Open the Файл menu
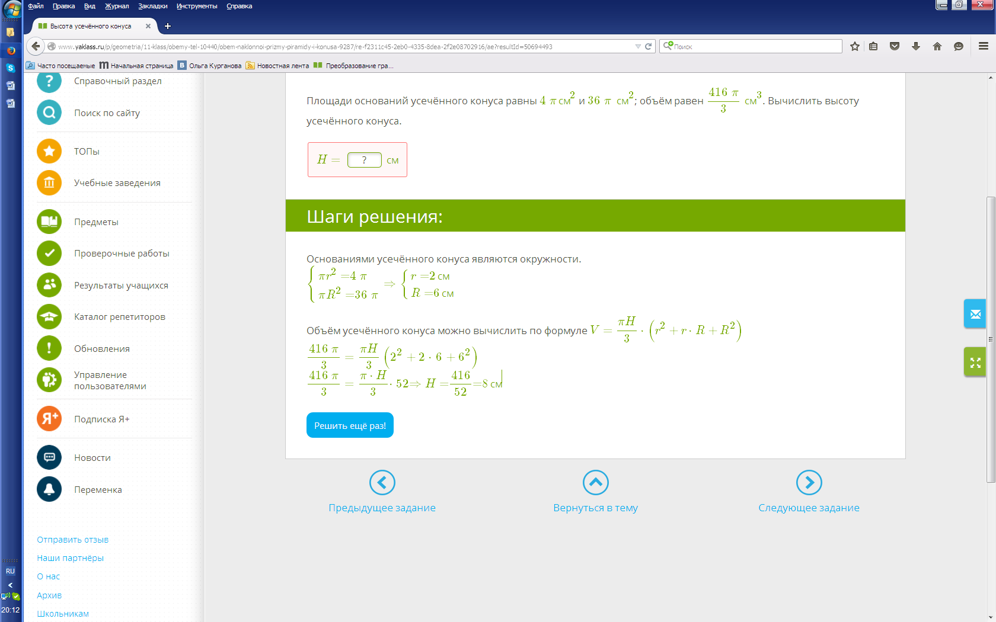The height and width of the screenshot is (622, 996). 36,6
